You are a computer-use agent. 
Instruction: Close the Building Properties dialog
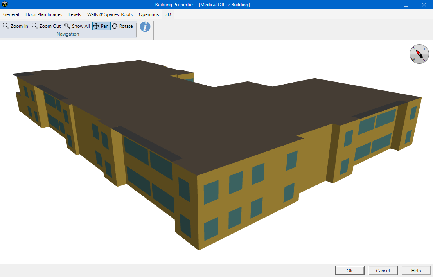point(424,5)
